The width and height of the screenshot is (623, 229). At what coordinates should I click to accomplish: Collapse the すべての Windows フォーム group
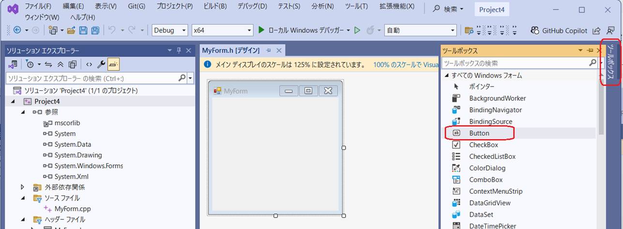(x=447, y=75)
